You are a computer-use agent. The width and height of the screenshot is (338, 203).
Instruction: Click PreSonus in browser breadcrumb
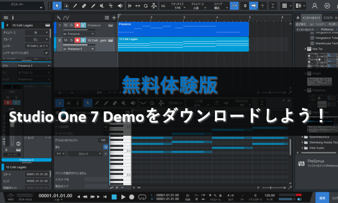tap(327, 29)
